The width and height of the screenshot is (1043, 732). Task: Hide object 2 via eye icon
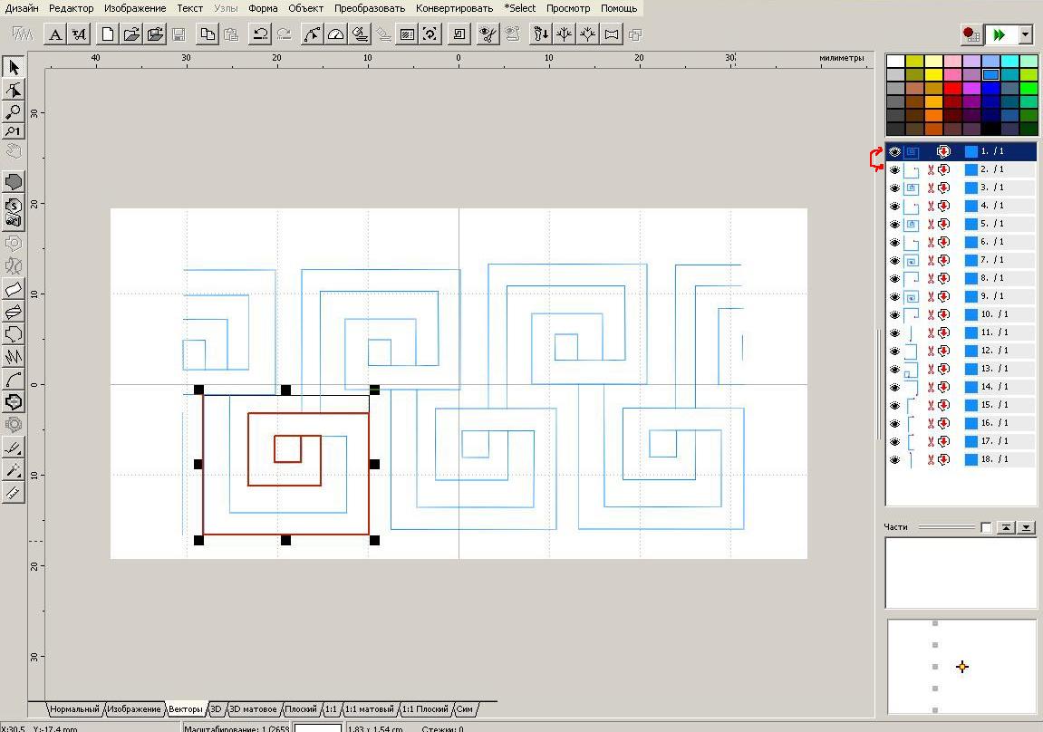[x=894, y=170]
